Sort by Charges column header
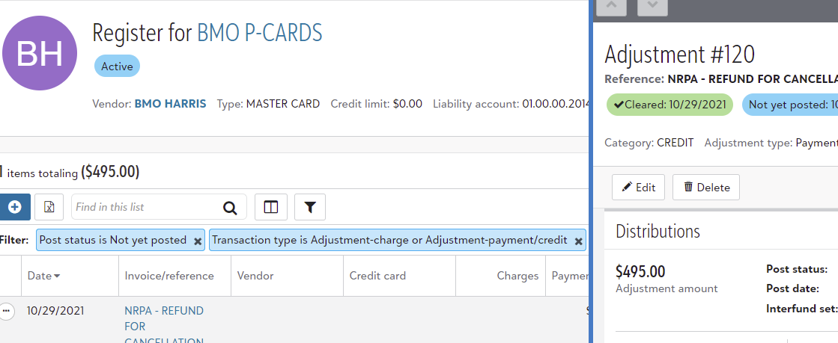Screen dimensions: 838x343 click(517, 276)
